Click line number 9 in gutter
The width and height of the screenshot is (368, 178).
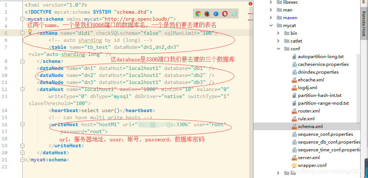[x=6, y=68]
